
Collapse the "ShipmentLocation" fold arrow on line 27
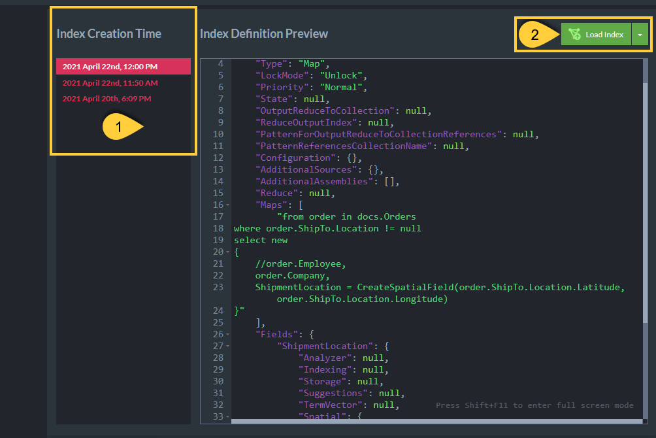tap(227, 346)
